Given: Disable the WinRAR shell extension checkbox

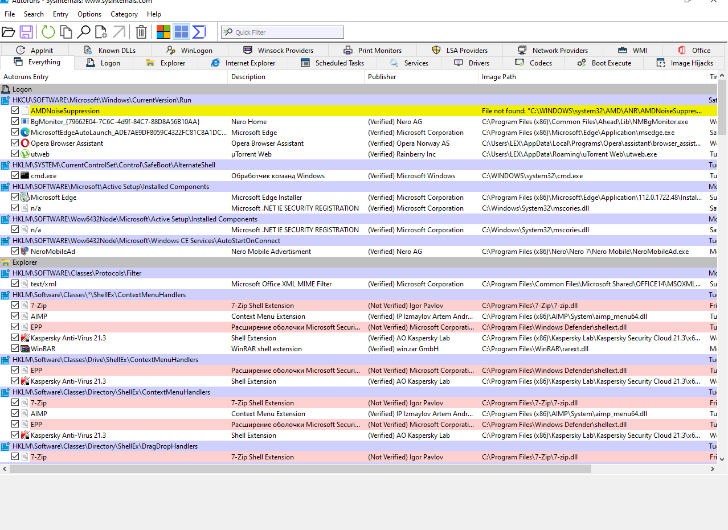Looking at the screenshot, I should [x=15, y=349].
